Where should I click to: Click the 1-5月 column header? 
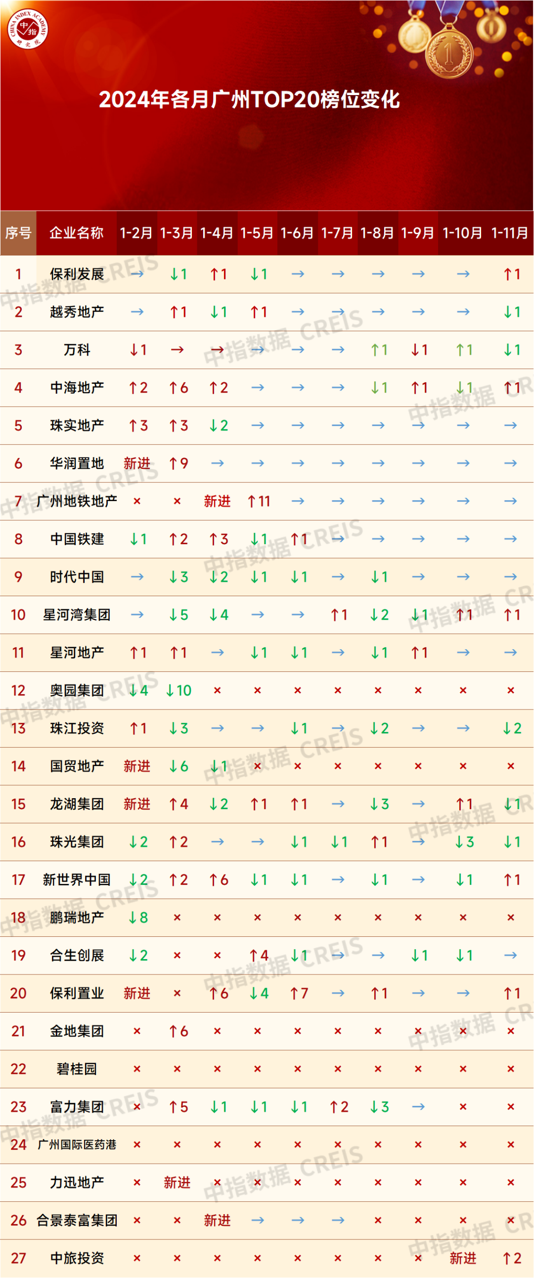coord(257,233)
